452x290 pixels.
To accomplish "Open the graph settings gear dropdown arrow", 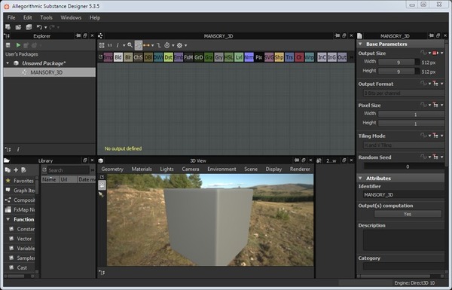I will click(x=185, y=45).
